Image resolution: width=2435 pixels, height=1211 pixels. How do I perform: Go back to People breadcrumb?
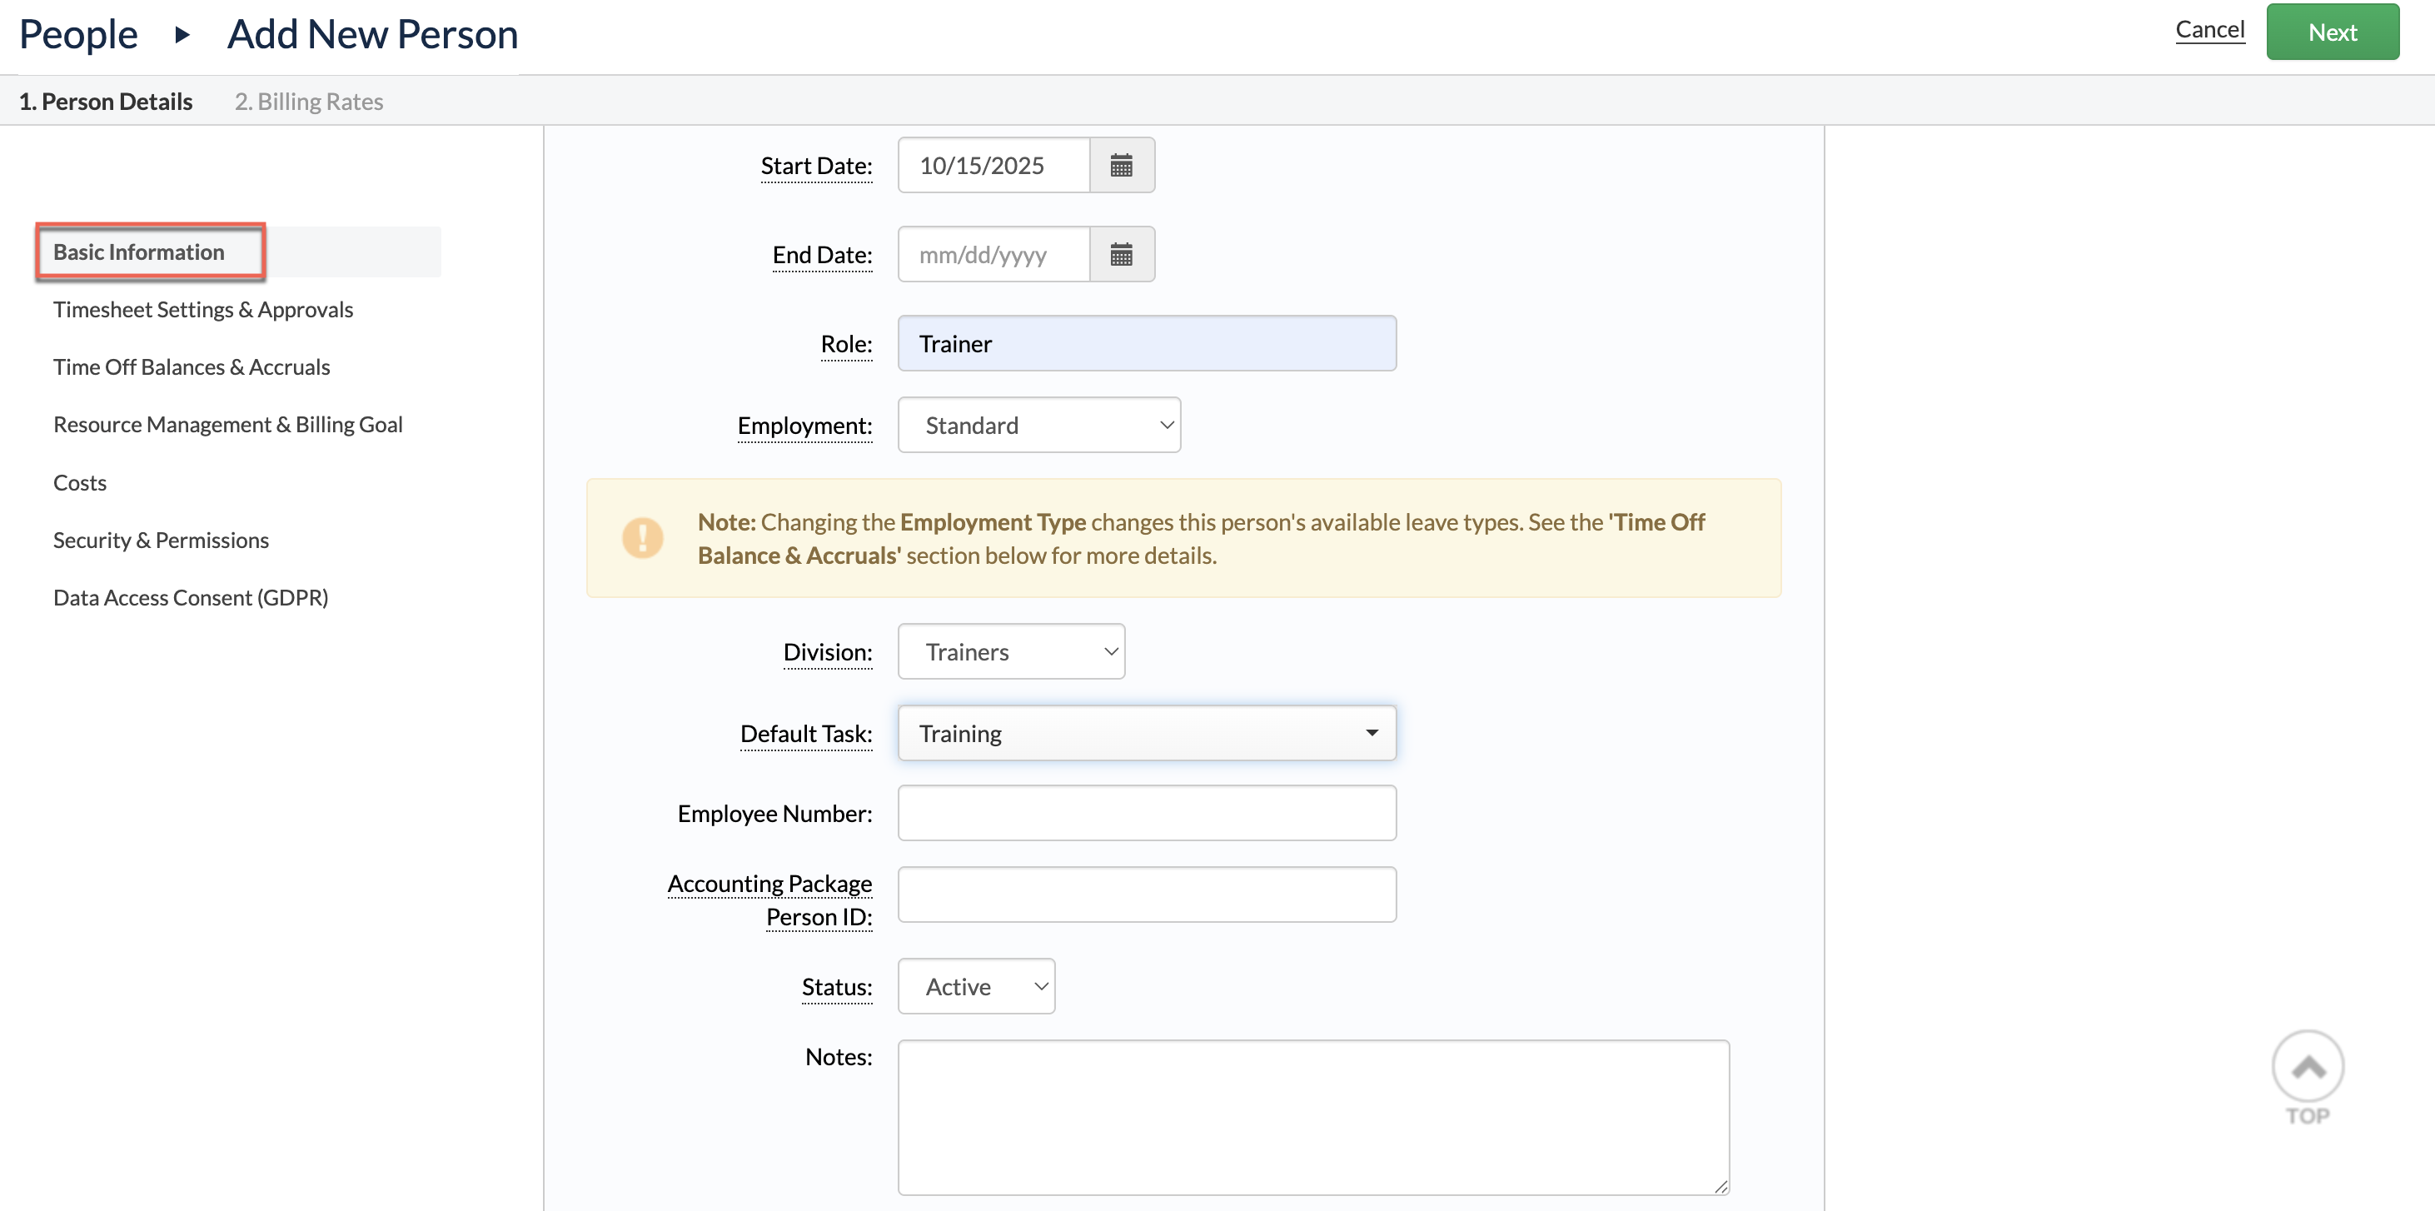78,34
